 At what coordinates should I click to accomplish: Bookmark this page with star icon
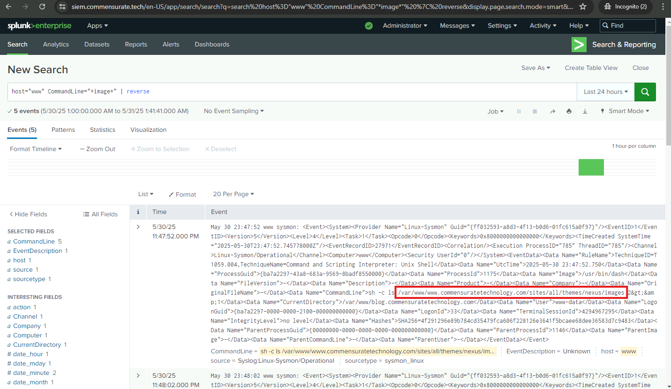click(x=583, y=7)
